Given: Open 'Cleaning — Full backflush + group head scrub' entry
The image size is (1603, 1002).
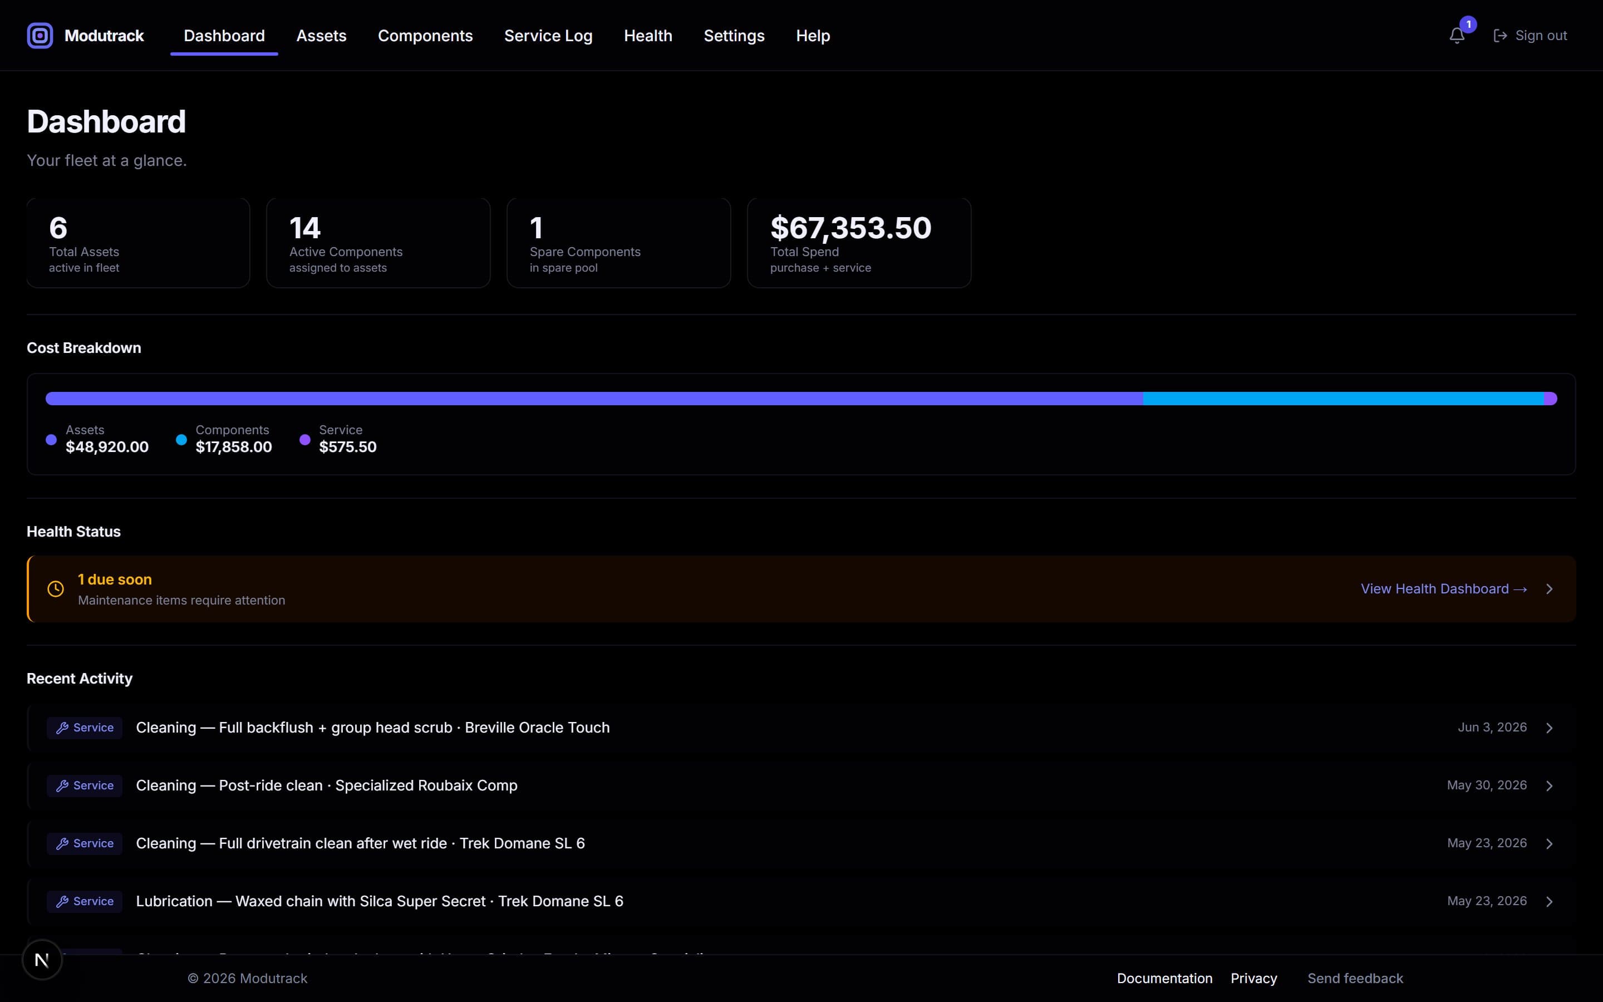Looking at the screenshot, I should click(x=801, y=728).
